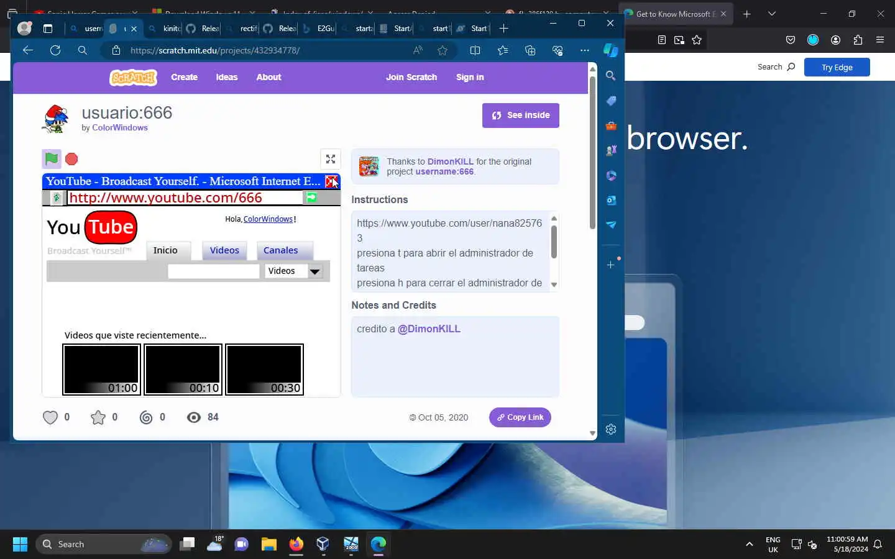Open Edge sidebar Outlook icon
895x559 pixels.
point(611,200)
